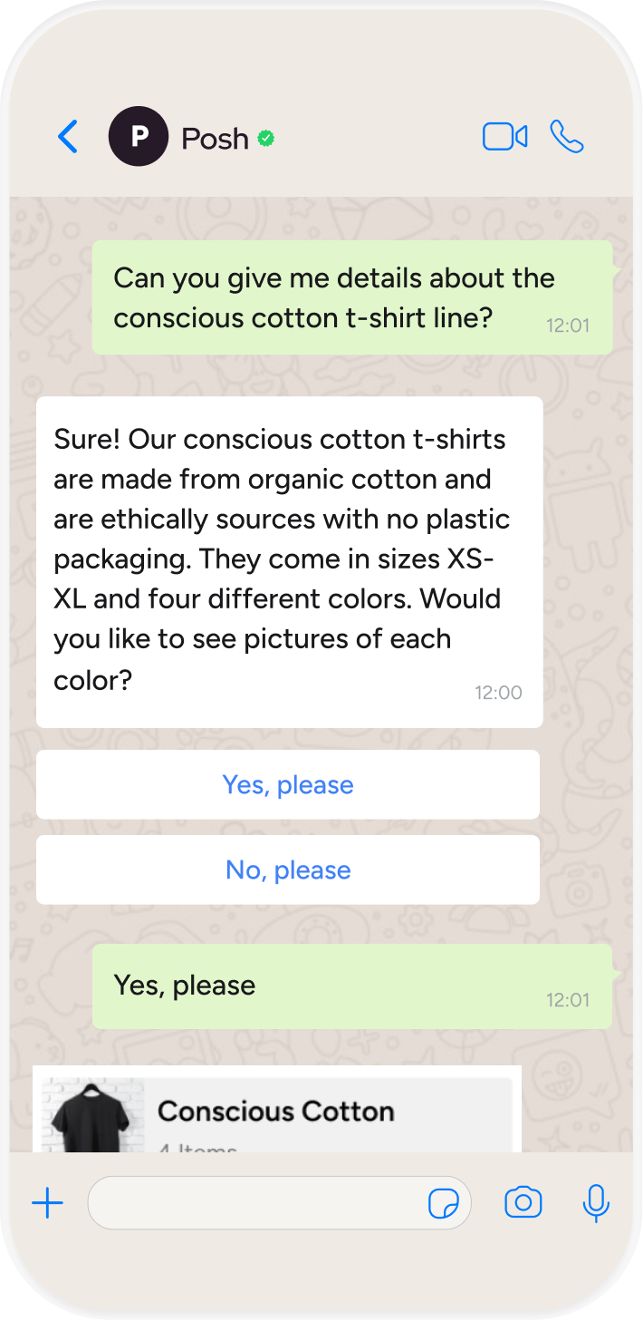Tap the back arrow in chat header
643x1321 pixels.
[68, 137]
